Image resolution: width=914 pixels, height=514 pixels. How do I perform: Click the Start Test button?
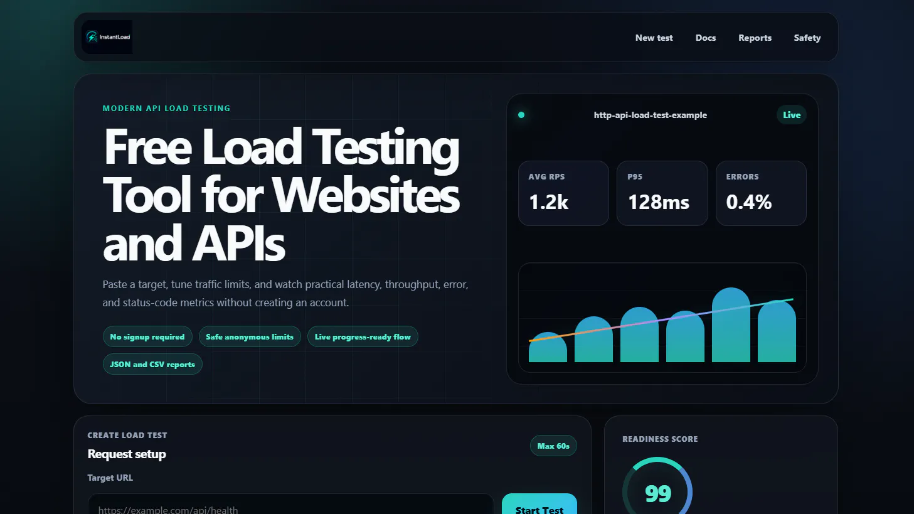tap(539, 504)
